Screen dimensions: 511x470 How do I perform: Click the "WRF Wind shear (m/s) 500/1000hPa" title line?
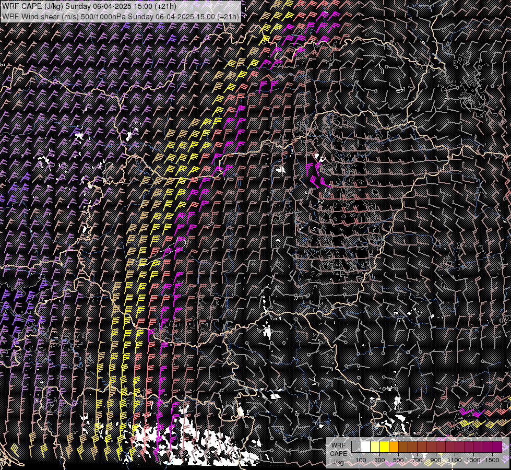tap(120, 16)
